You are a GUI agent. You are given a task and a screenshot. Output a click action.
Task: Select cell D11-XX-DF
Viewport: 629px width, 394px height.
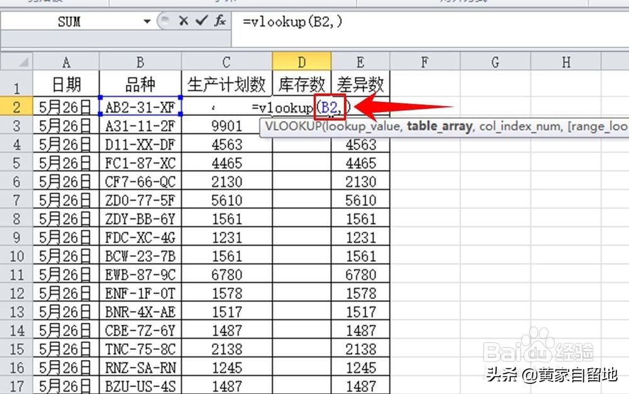click(140, 144)
